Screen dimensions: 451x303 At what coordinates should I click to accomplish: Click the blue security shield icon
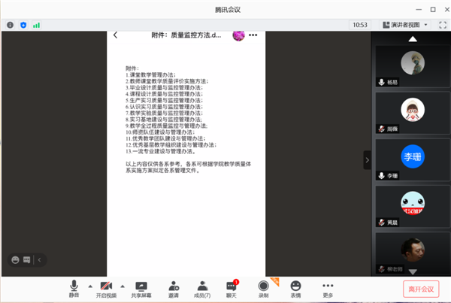23,25
